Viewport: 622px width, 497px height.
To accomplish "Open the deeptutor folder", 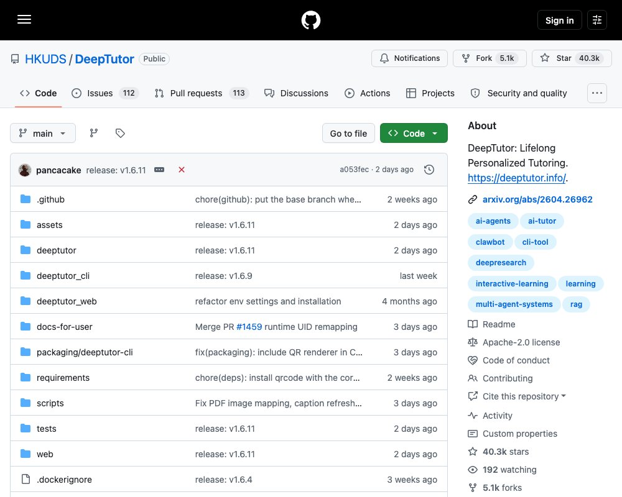I will pyautogui.click(x=57, y=250).
